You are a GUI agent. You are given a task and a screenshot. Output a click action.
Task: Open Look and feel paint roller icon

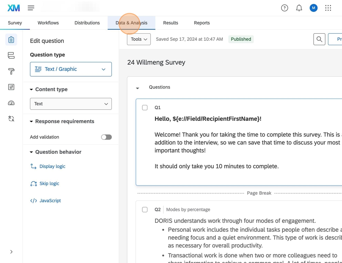[11, 71]
